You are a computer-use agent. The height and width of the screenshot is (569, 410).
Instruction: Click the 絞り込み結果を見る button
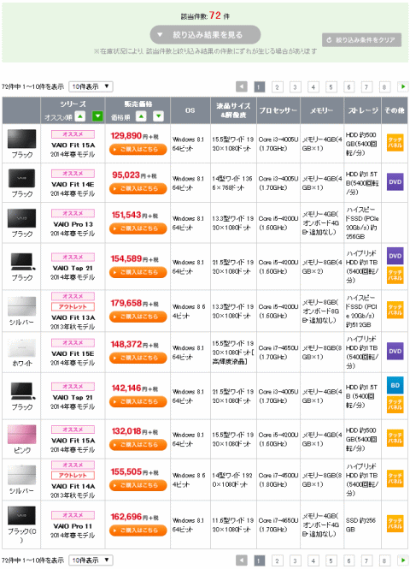[x=205, y=35]
